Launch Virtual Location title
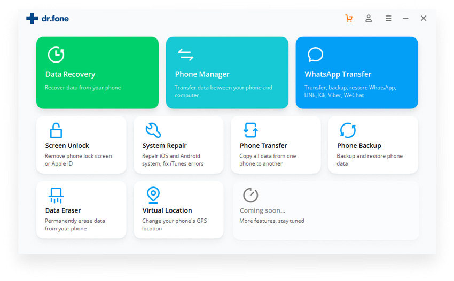The width and height of the screenshot is (454, 281). point(167,210)
